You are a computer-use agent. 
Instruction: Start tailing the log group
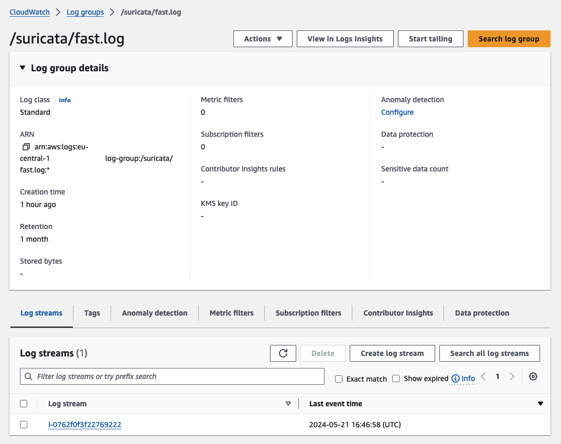coord(430,38)
